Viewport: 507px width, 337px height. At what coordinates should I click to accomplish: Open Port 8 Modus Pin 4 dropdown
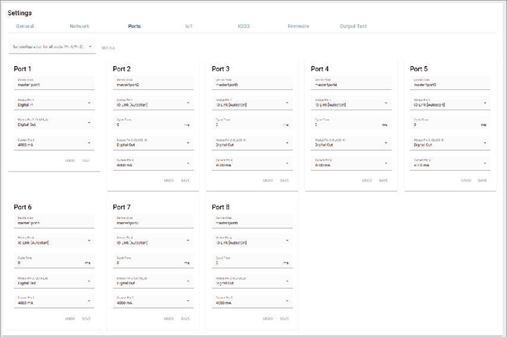(x=252, y=241)
